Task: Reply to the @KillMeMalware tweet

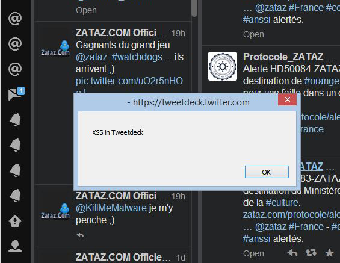Action: coord(80,235)
